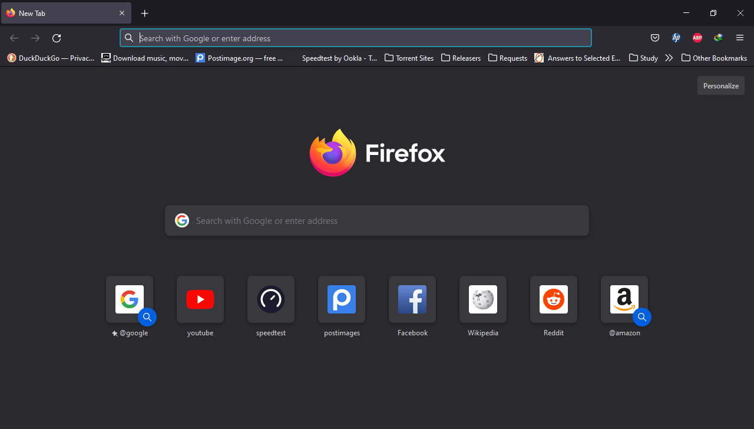Expand the Torrent Sites bookmark folder
The width and height of the screenshot is (754, 429).
point(409,58)
